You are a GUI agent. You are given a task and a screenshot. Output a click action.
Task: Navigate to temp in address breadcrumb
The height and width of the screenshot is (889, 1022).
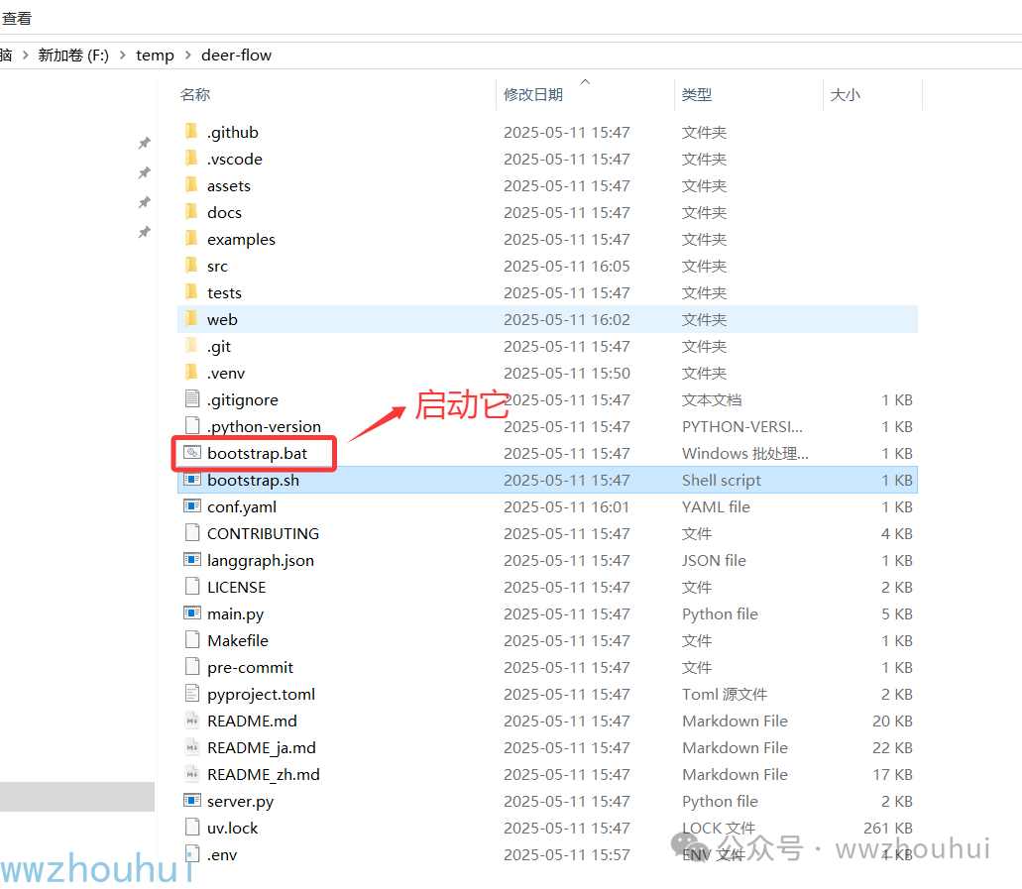pyautogui.click(x=155, y=56)
